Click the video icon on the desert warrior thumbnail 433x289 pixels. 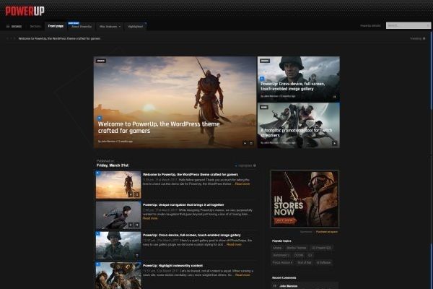[x=131, y=194]
